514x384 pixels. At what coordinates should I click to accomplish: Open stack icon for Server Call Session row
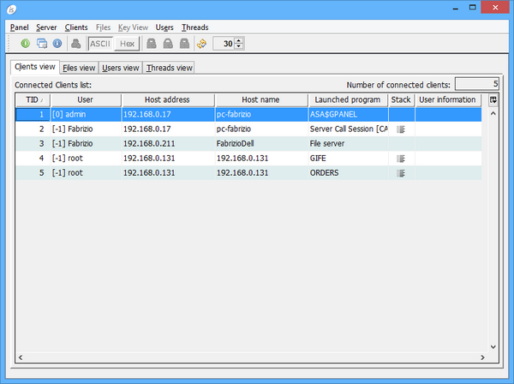[x=400, y=129]
